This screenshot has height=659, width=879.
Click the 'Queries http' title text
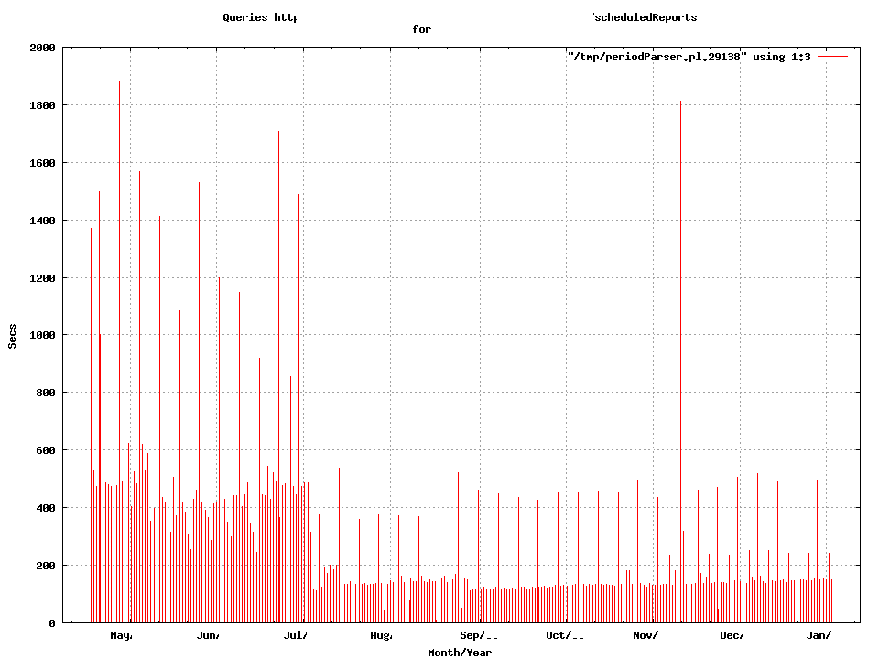click(x=260, y=17)
